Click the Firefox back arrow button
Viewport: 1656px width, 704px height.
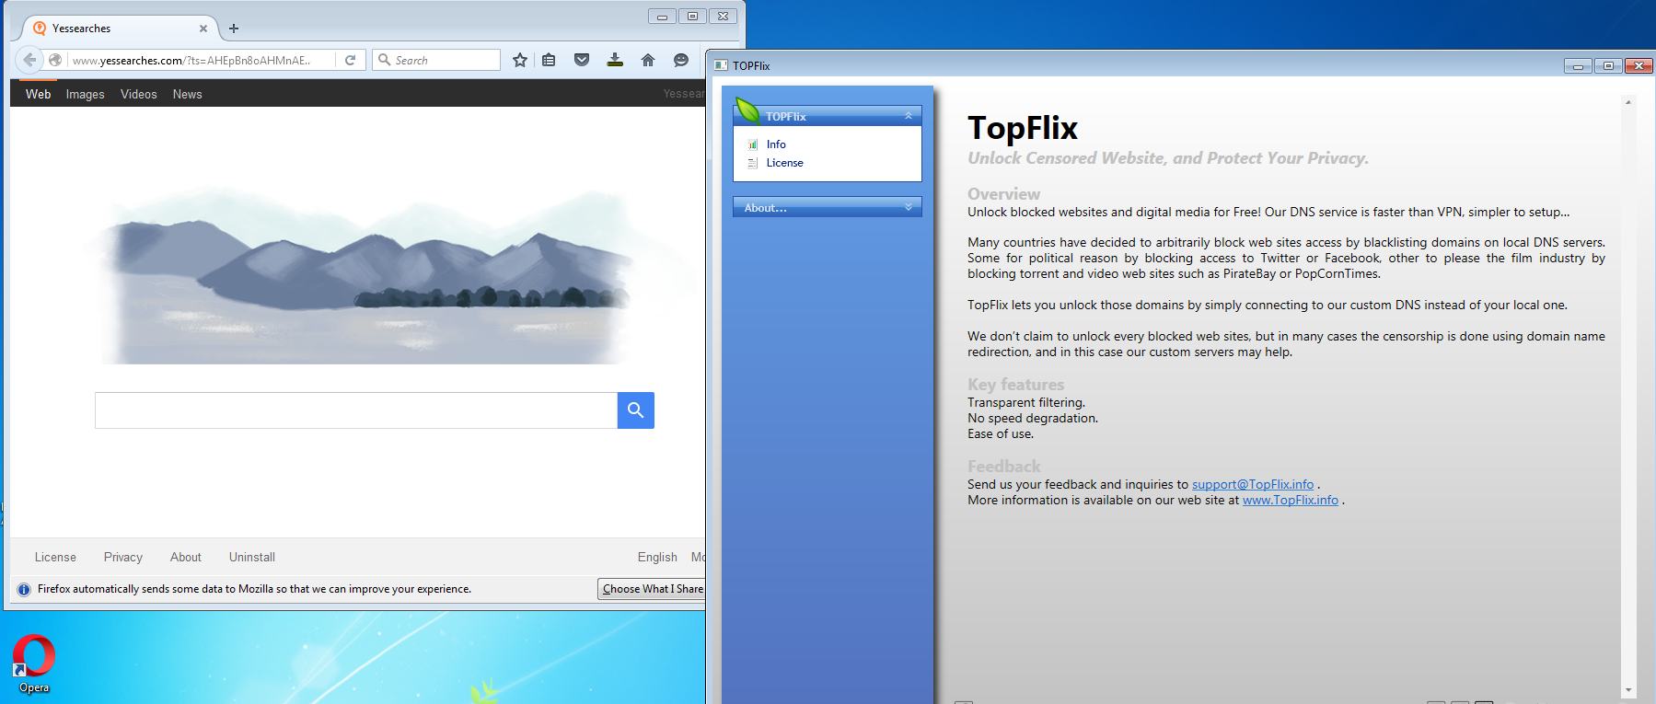[29, 60]
